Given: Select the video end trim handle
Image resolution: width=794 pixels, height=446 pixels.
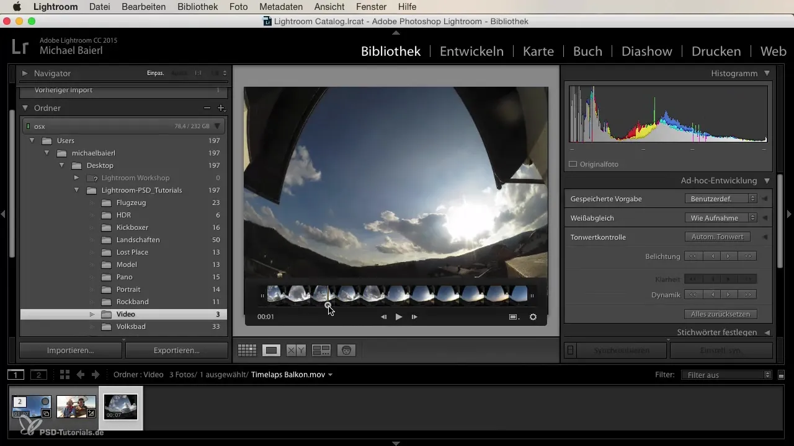Looking at the screenshot, I should tap(532, 295).
